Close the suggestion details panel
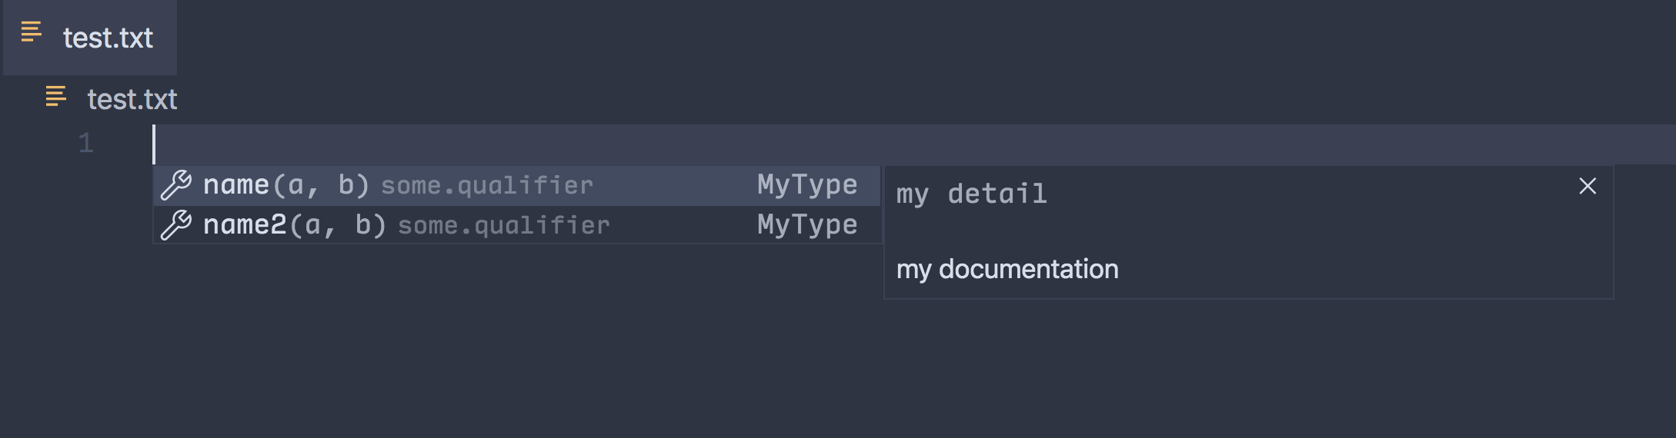The image size is (1676, 438). [x=1588, y=186]
